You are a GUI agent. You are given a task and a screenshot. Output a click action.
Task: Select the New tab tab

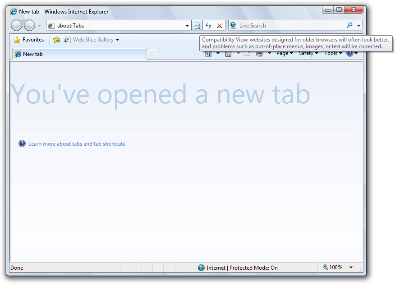point(79,54)
